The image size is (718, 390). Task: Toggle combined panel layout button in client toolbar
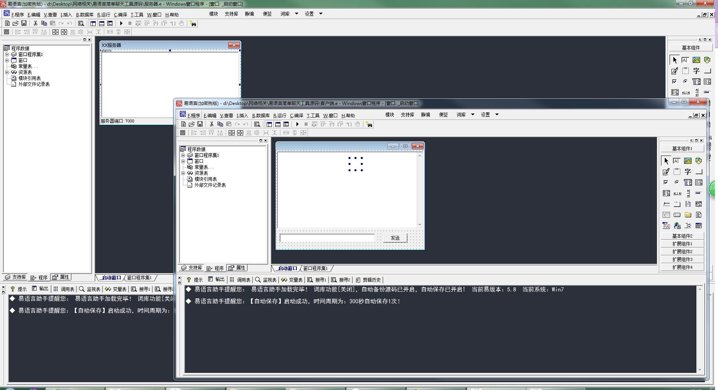tap(286, 124)
